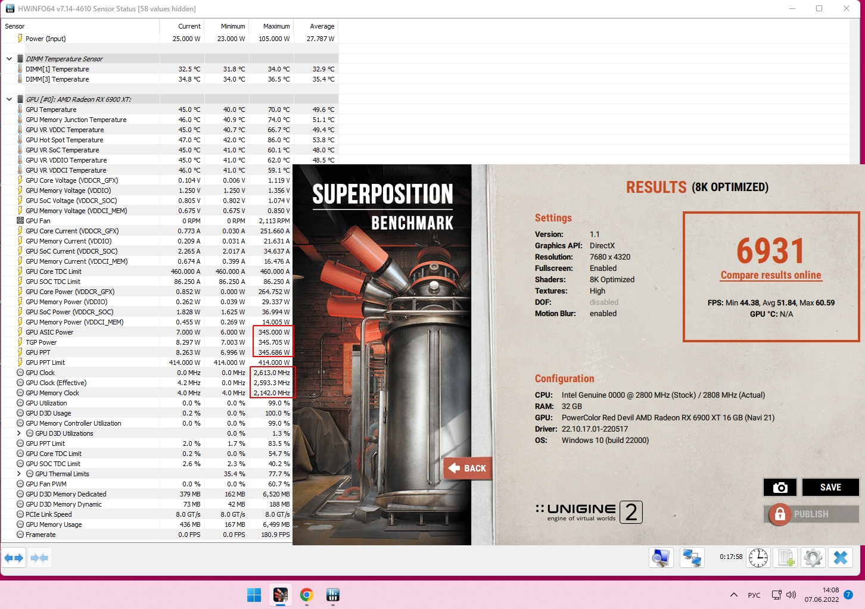Screen dimensions: 865x609
Task: Open the taskbar clock and date
Action: 822,595
